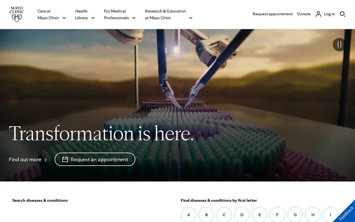Image resolution: width=355 pixels, height=222 pixels.
Task: Expand Research & Education chevron
Action: 191,18
